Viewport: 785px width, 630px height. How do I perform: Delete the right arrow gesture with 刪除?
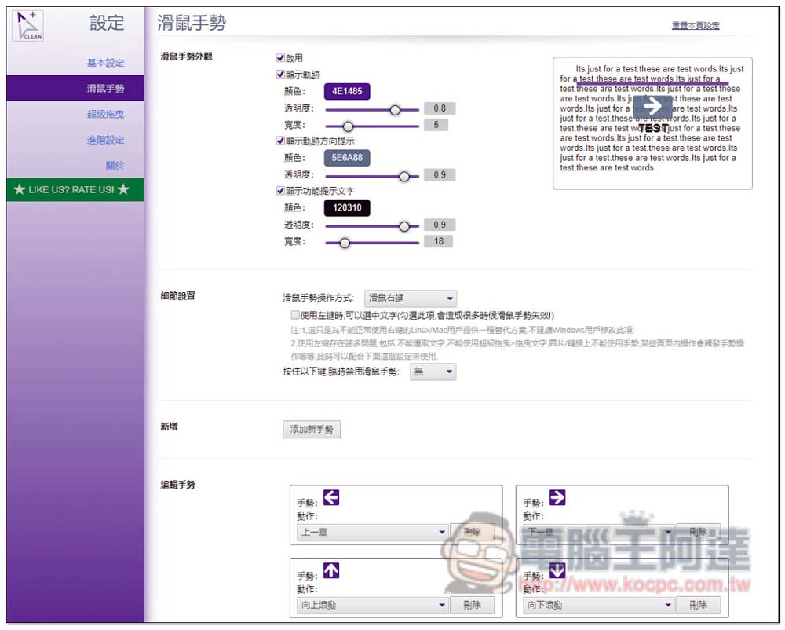pyautogui.click(x=699, y=533)
